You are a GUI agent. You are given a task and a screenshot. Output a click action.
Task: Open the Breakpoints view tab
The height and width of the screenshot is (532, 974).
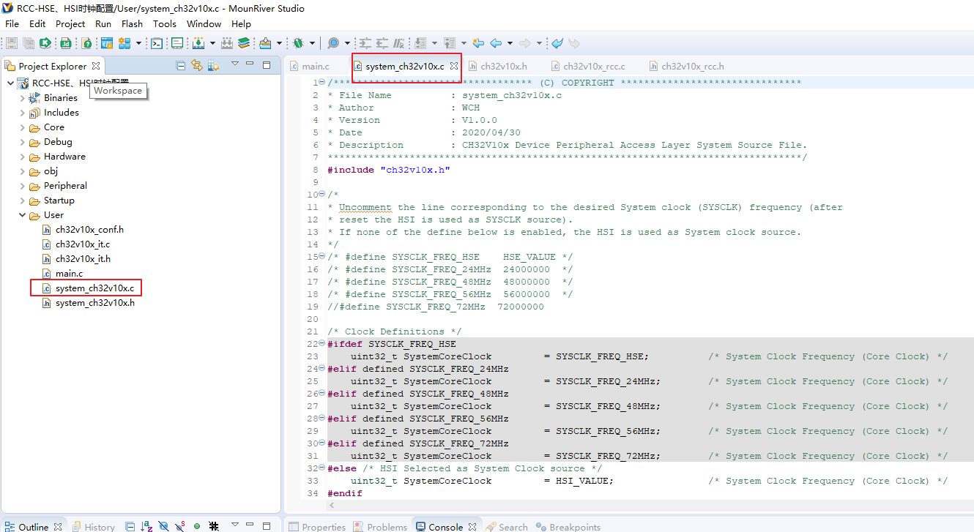(568, 526)
